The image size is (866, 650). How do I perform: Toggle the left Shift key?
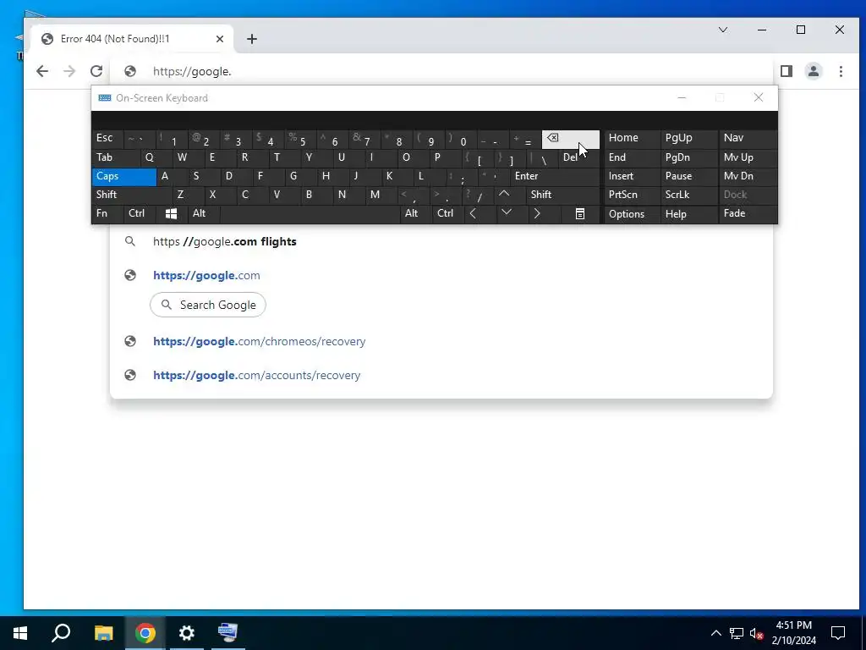tap(132, 195)
